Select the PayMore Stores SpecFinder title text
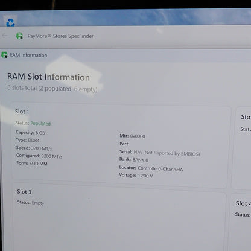The image size is (251, 251). tap(60, 36)
